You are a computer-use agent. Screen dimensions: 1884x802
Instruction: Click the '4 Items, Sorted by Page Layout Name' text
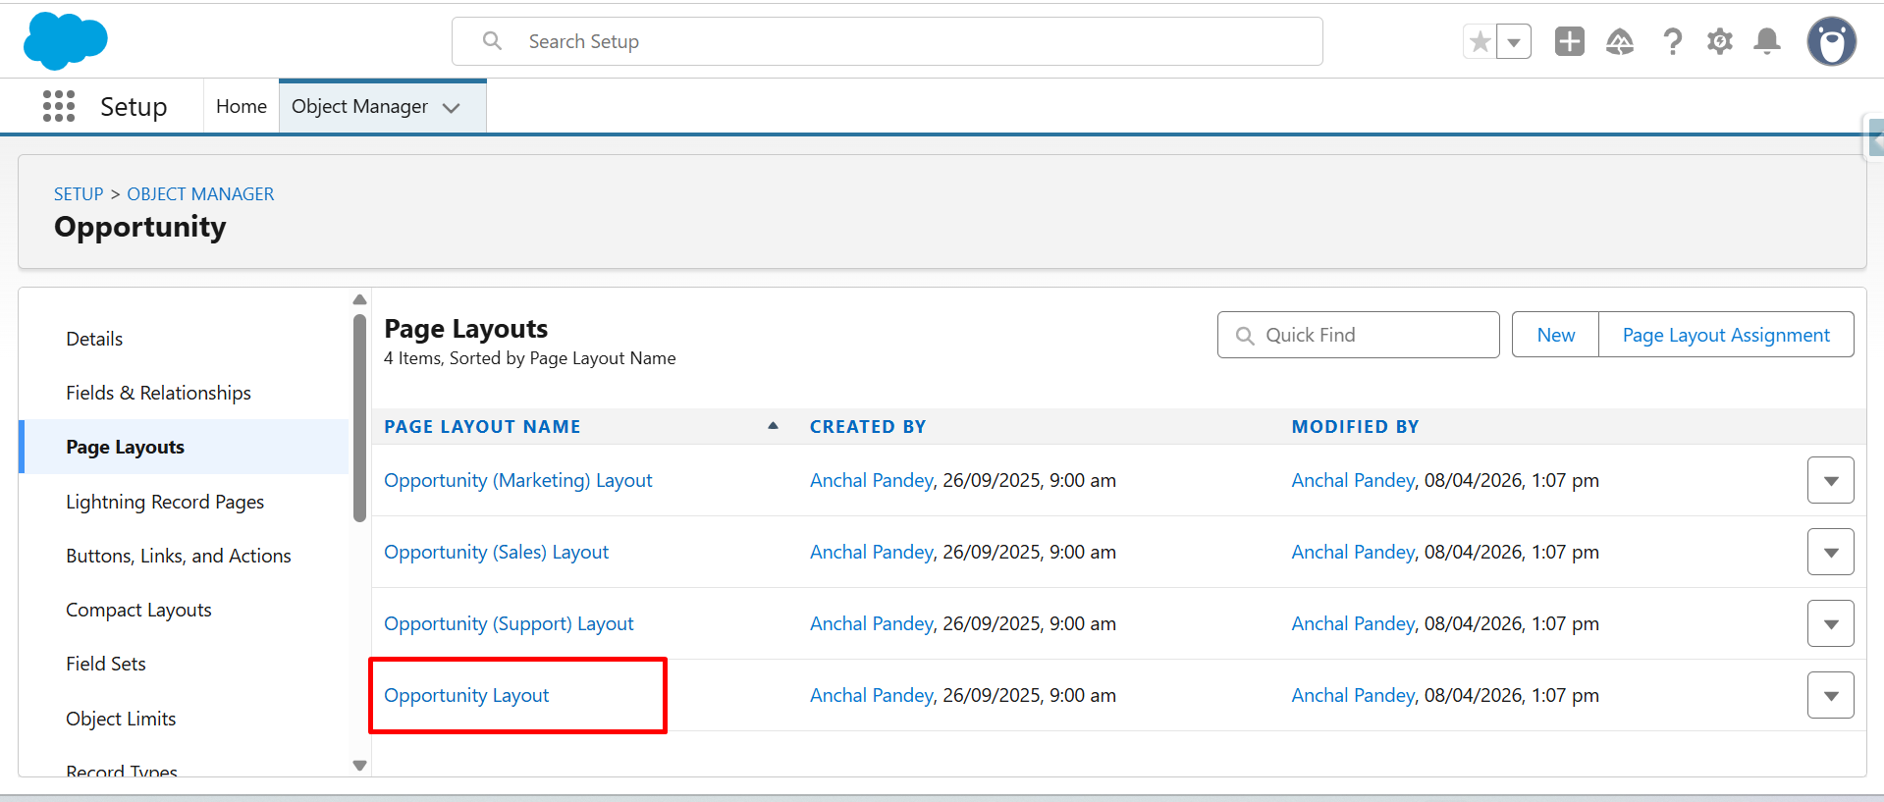[x=530, y=358]
